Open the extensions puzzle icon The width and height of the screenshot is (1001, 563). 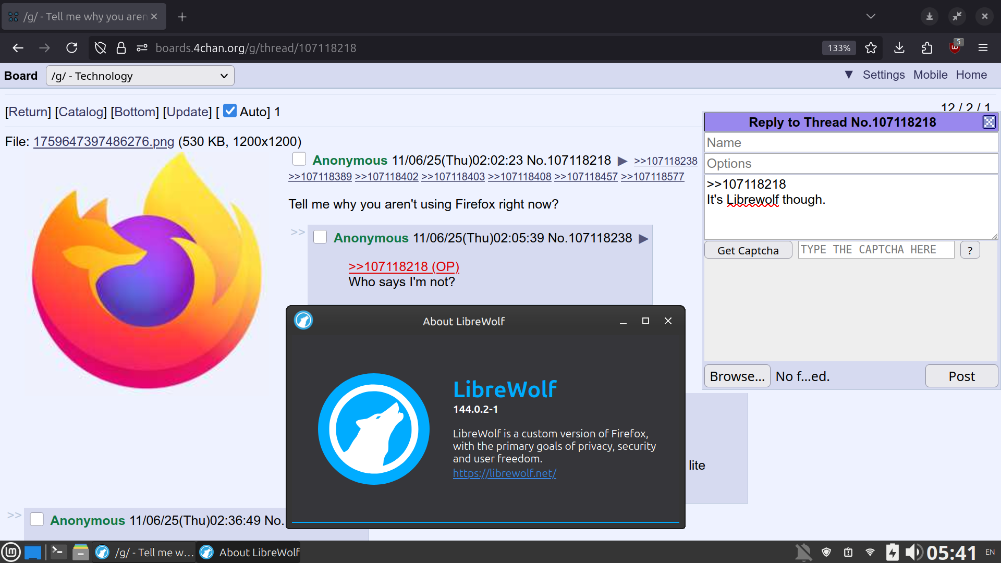pyautogui.click(x=927, y=48)
